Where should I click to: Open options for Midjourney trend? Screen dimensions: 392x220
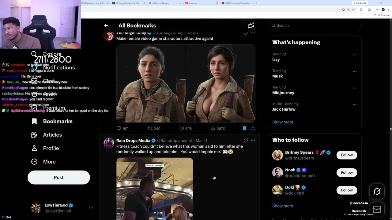[355, 88]
